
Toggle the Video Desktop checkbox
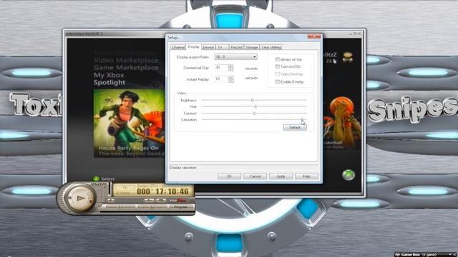(x=278, y=74)
